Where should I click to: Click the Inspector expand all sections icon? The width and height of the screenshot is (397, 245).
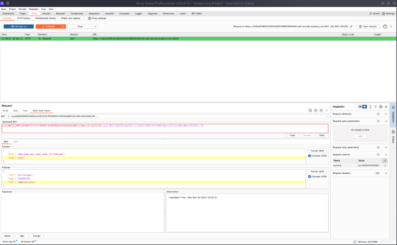(370, 107)
